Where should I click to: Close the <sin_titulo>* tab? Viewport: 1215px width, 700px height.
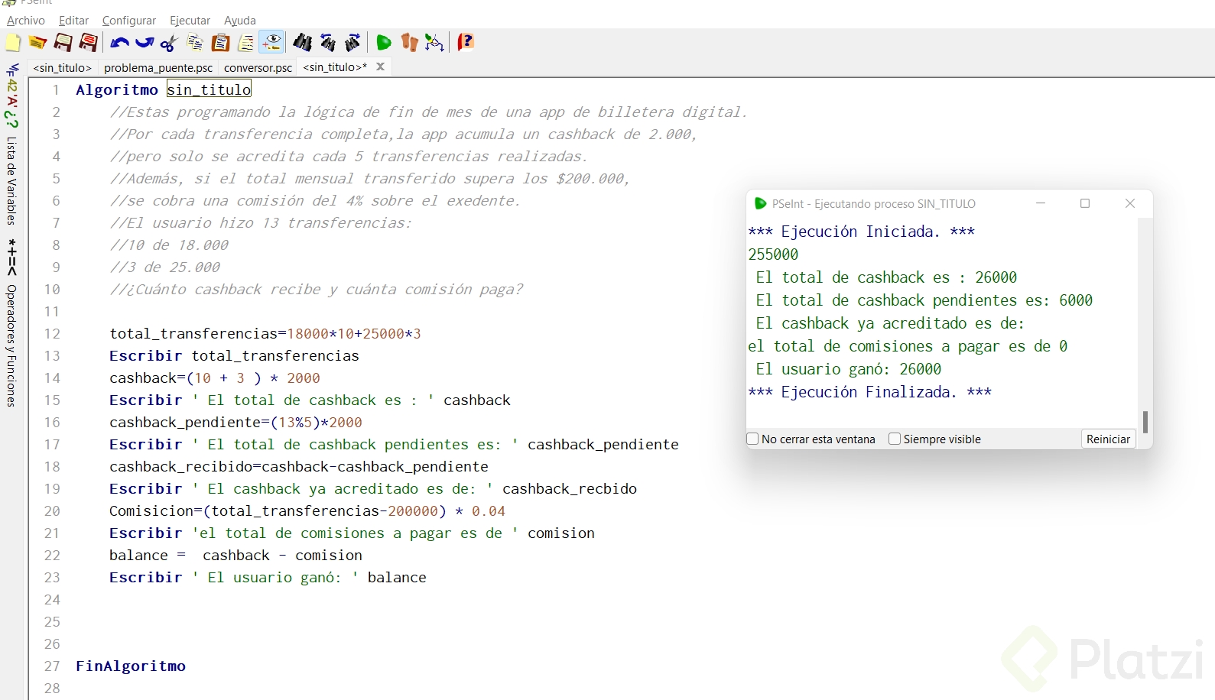click(380, 66)
